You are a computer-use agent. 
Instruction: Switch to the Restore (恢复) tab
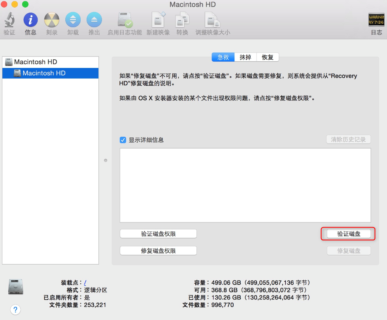268,57
